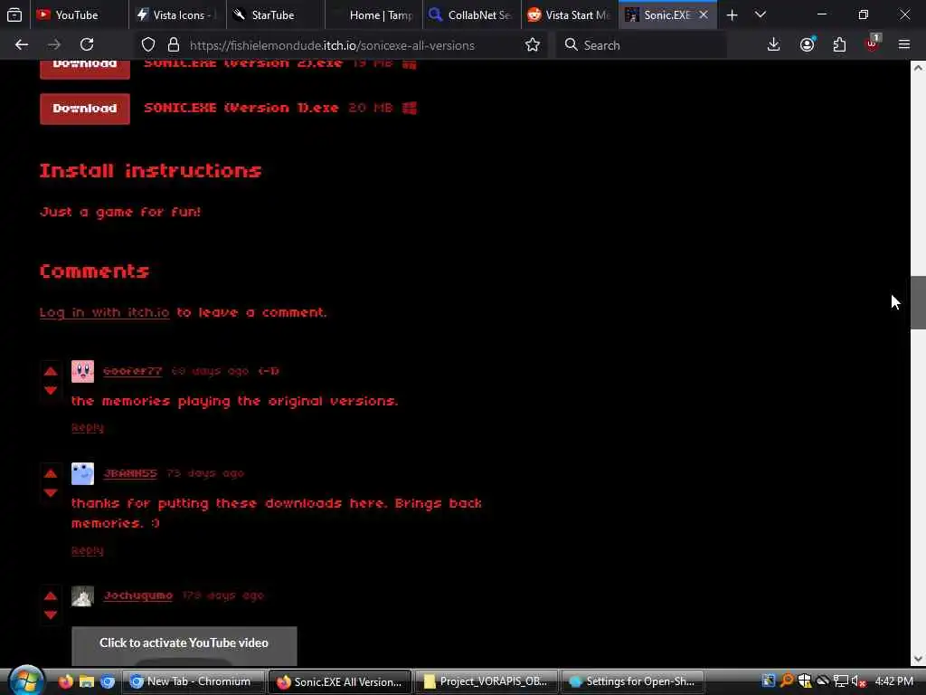The height and width of the screenshot is (695, 926).
Task: Open the security shield tray icon
Action: [x=804, y=681]
